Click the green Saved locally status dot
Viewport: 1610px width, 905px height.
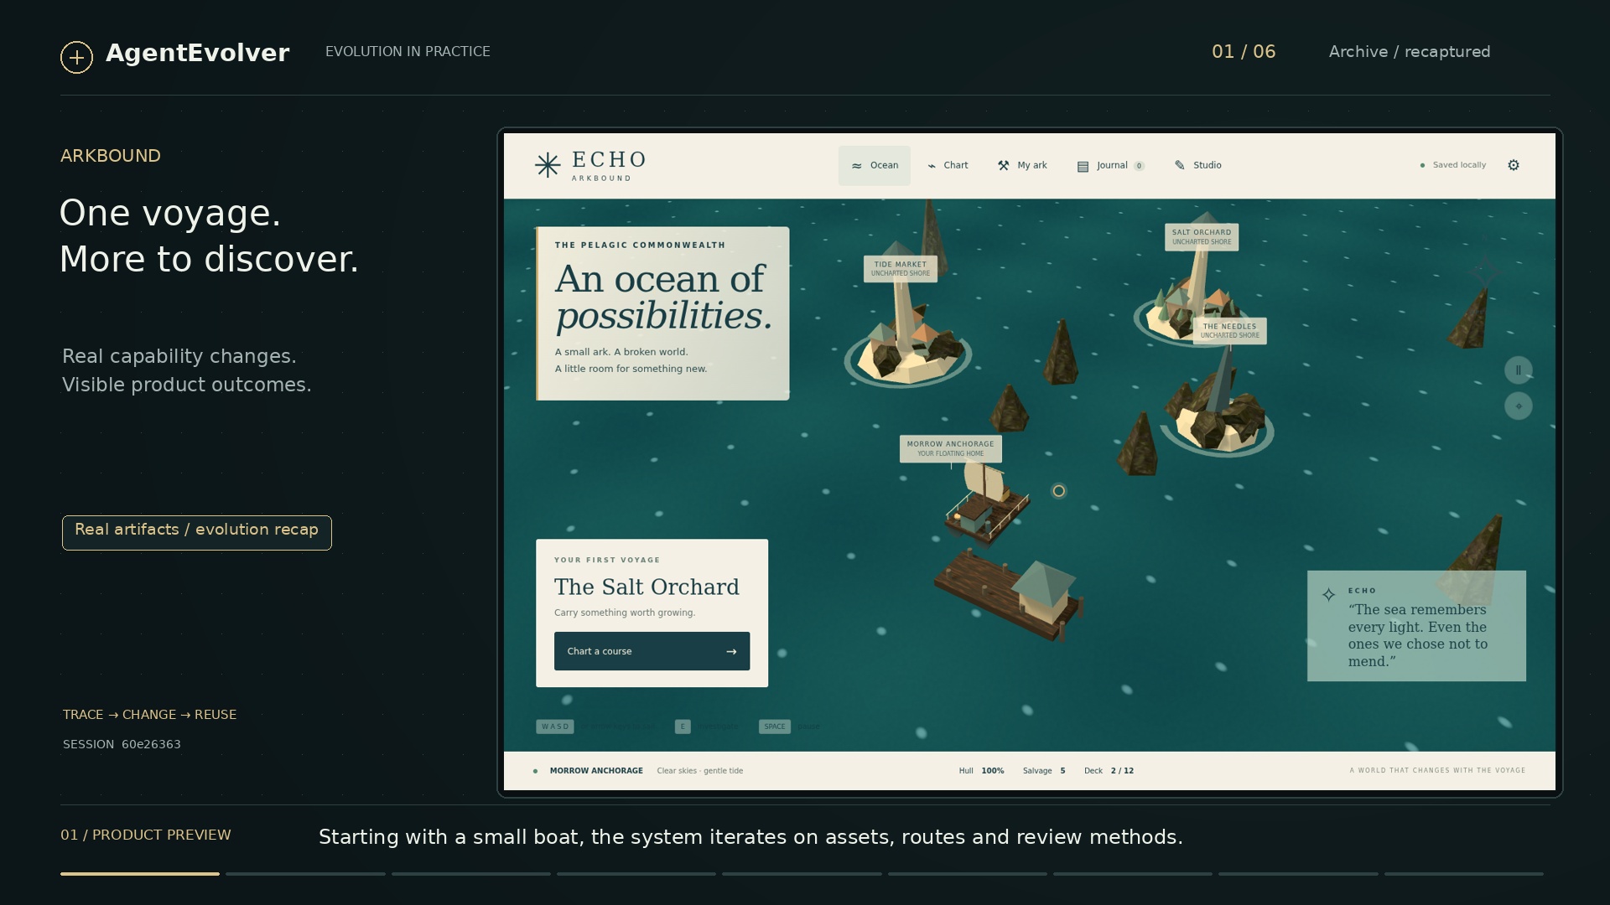(1422, 165)
